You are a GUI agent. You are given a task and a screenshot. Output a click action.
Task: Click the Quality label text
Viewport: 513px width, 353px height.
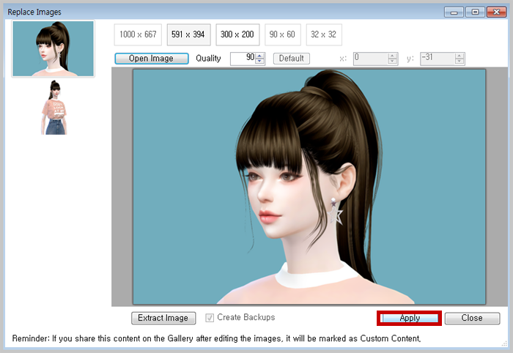[x=208, y=59]
